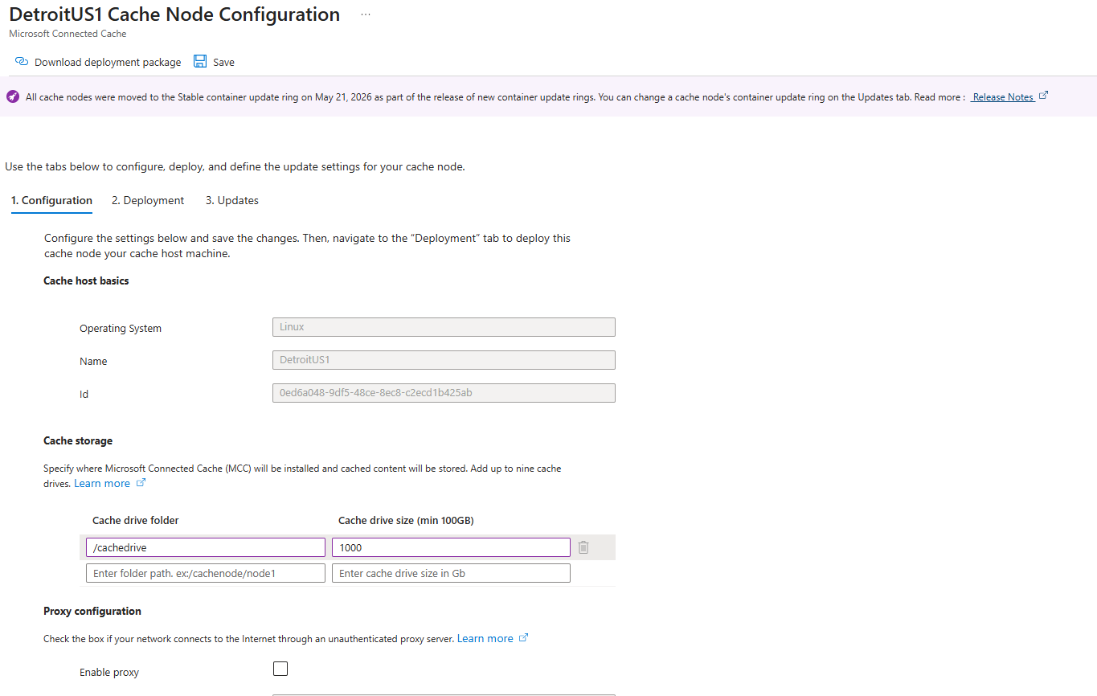This screenshot has width=1097, height=696.
Task: Click the purple rocket announcement icon
Action: pyautogui.click(x=13, y=96)
